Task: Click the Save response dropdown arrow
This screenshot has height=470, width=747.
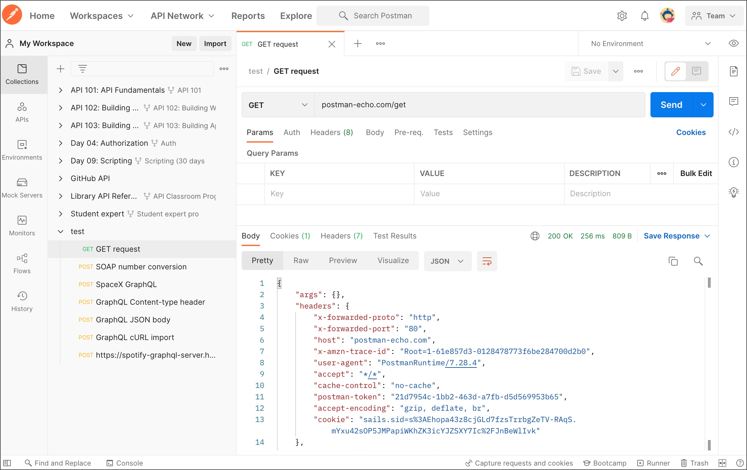Action: tap(710, 236)
